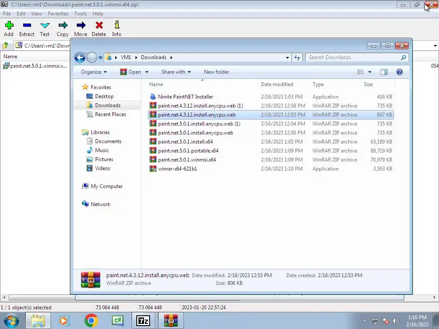Open the File menu in 7-Zip
This screenshot has width=439, height=329.
pos(7,13)
